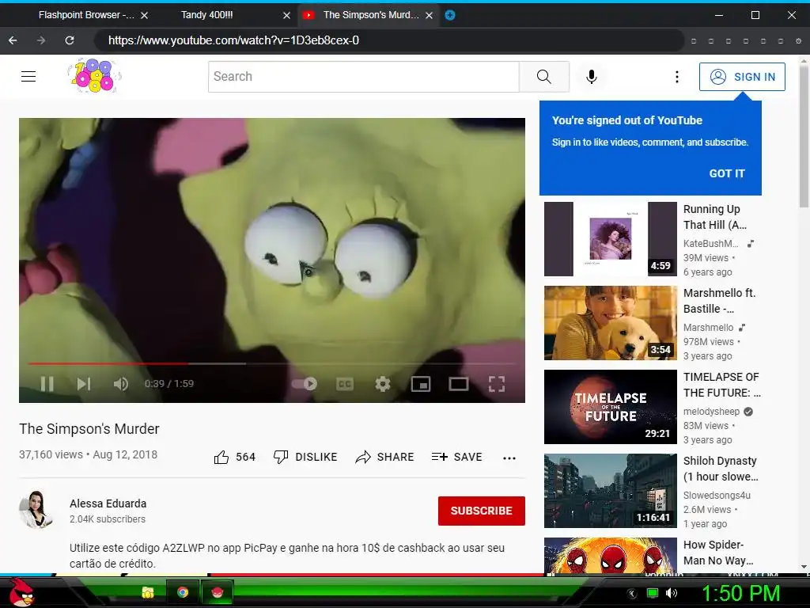This screenshot has width=810, height=608.
Task: Go back in browser
Action: click(x=13, y=40)
